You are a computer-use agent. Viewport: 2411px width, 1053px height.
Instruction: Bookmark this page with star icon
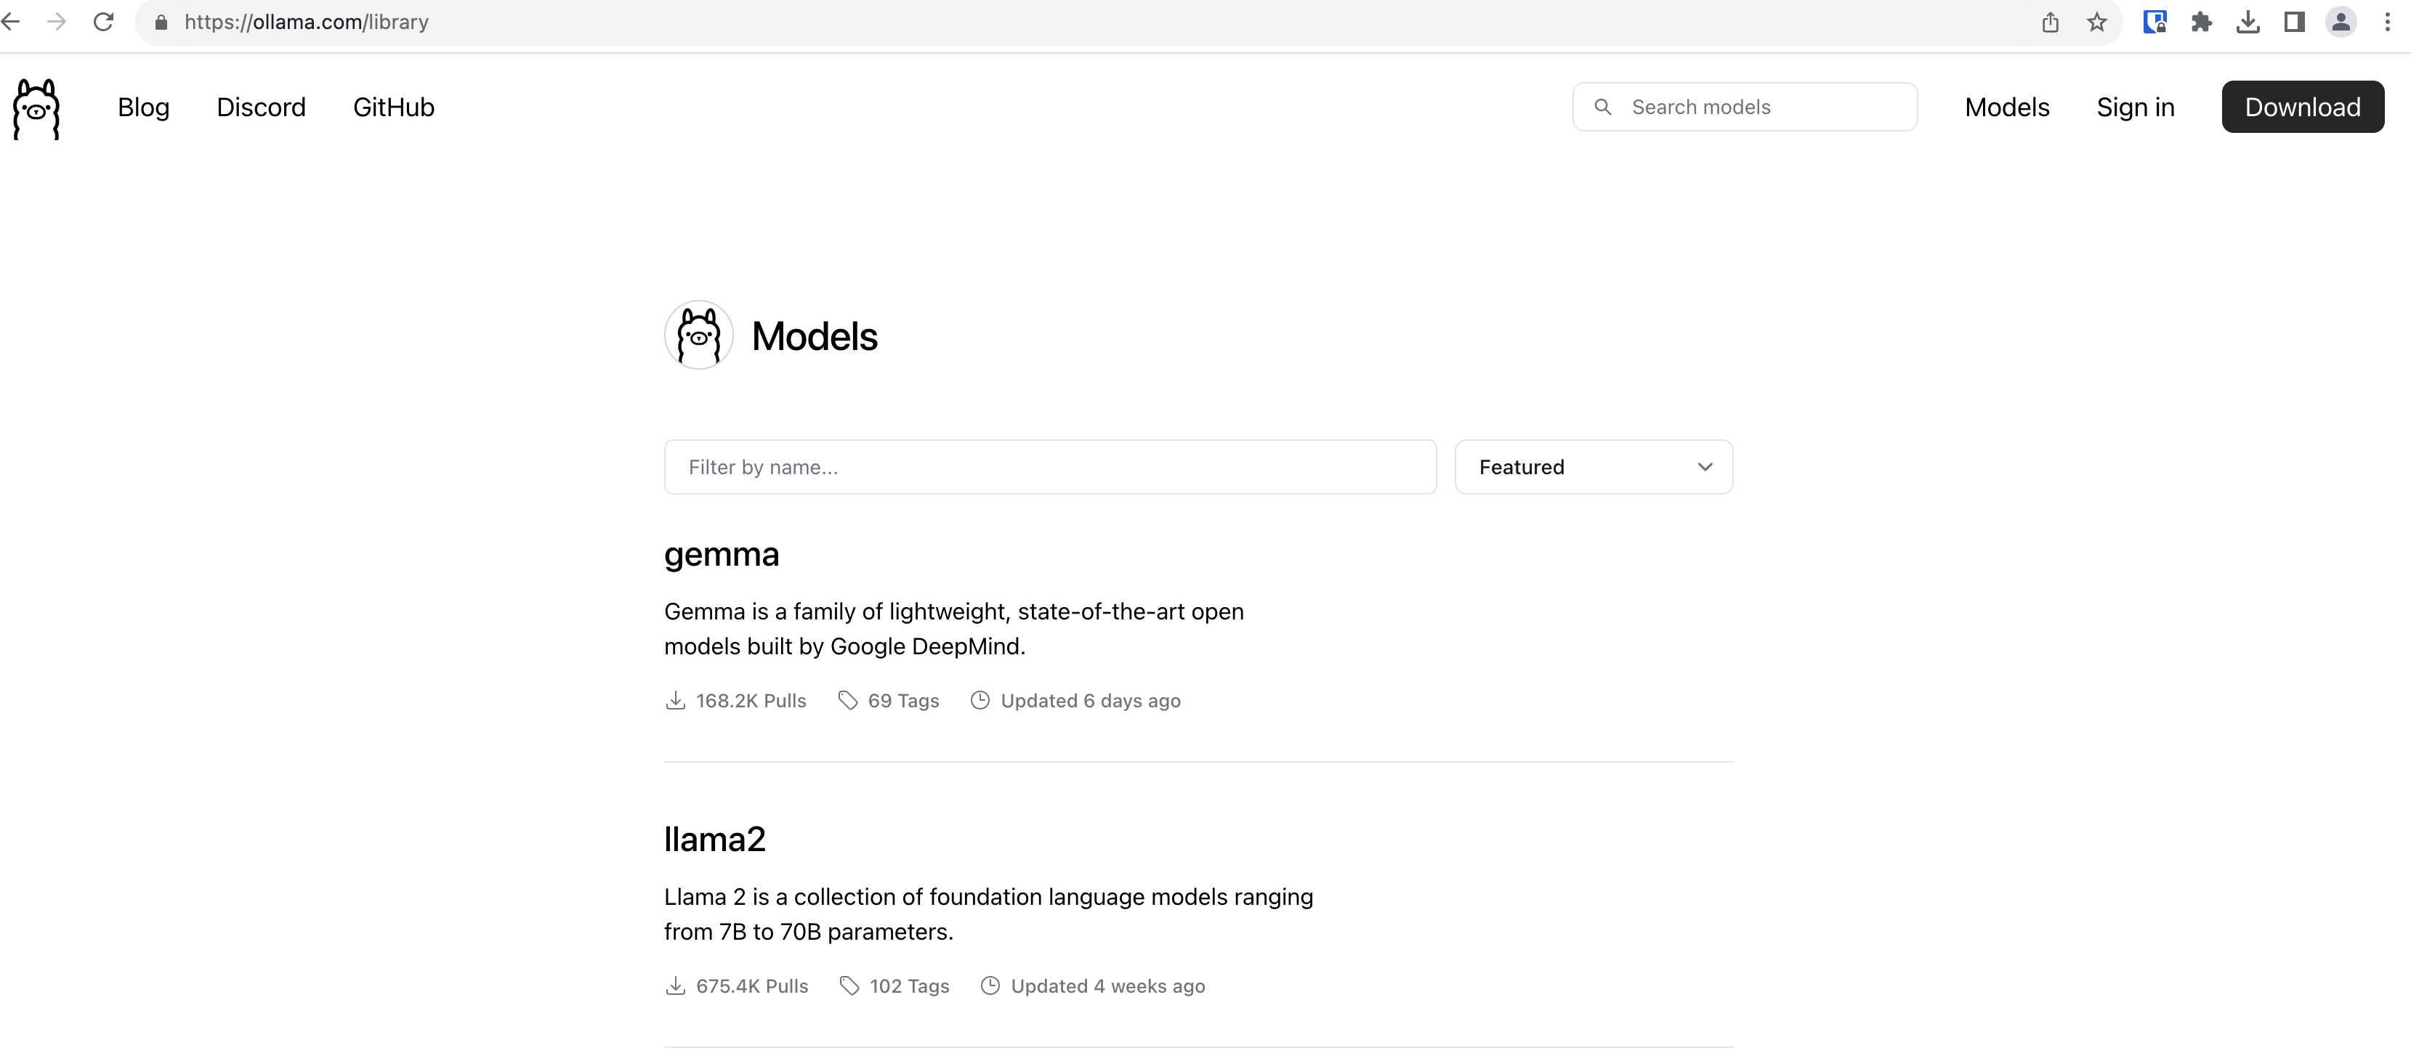(2096, 22)
